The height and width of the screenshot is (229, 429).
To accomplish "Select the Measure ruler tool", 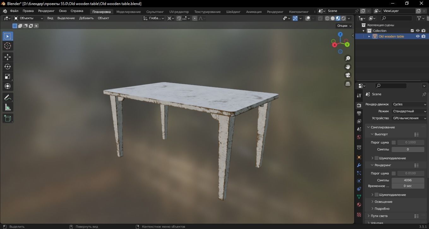I will pos(8,107).
